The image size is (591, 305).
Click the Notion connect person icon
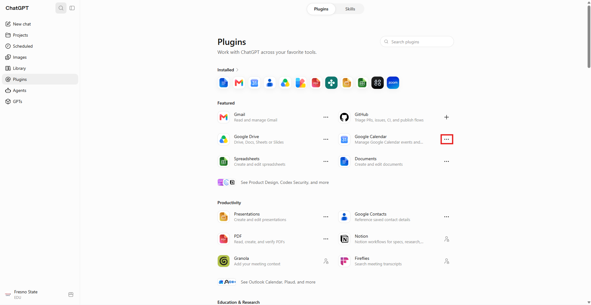[x=447, y=239]
